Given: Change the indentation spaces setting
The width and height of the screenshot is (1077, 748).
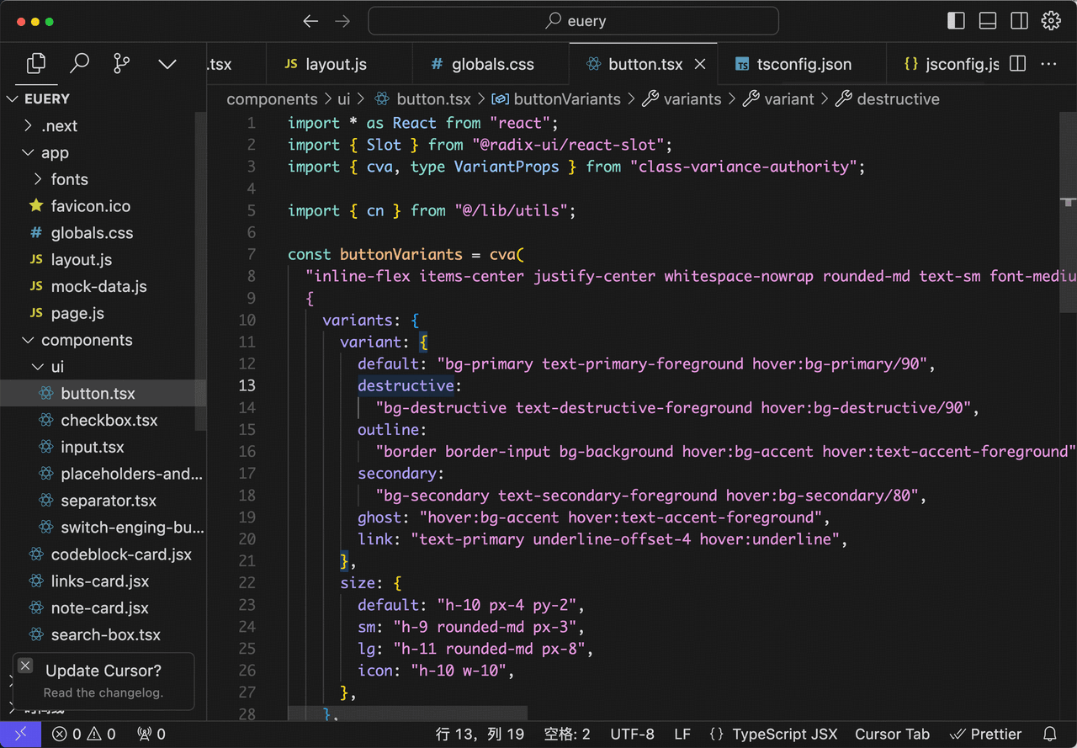Looking at the screenshot, I should point(566,735).
